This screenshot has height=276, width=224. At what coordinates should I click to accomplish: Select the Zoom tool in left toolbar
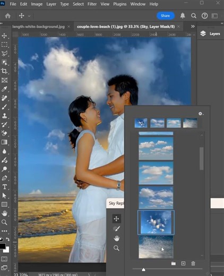[4, 222]
